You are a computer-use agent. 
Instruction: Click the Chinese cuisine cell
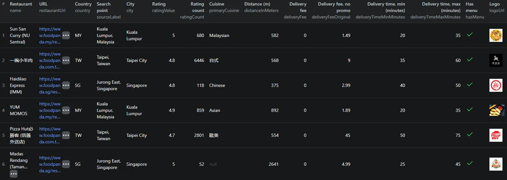coord(217,85)
